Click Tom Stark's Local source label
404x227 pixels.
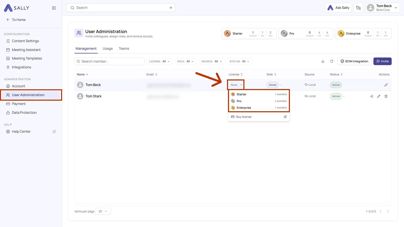click(310, 96)
